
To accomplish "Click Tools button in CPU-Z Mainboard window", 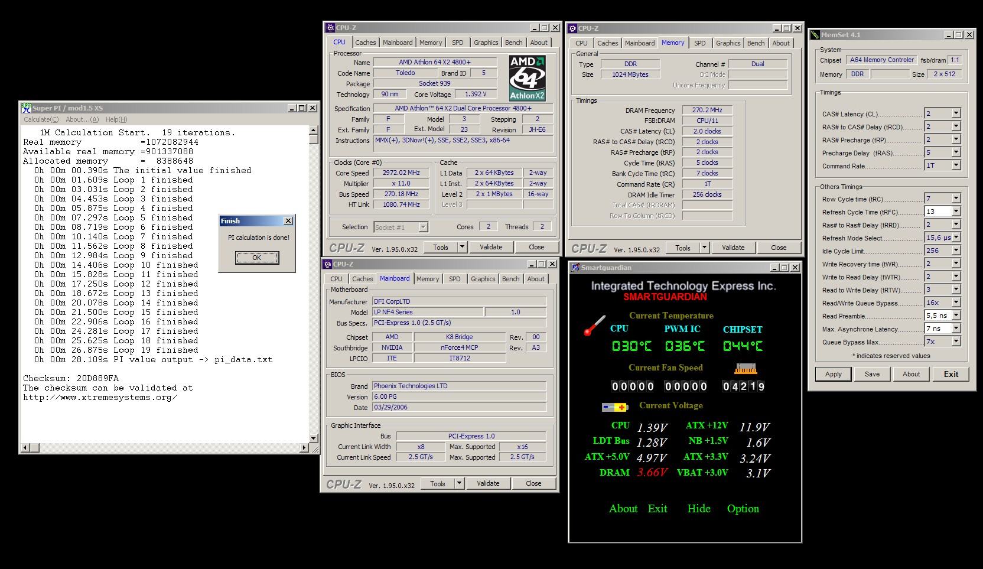I will [x=438, y=483].
